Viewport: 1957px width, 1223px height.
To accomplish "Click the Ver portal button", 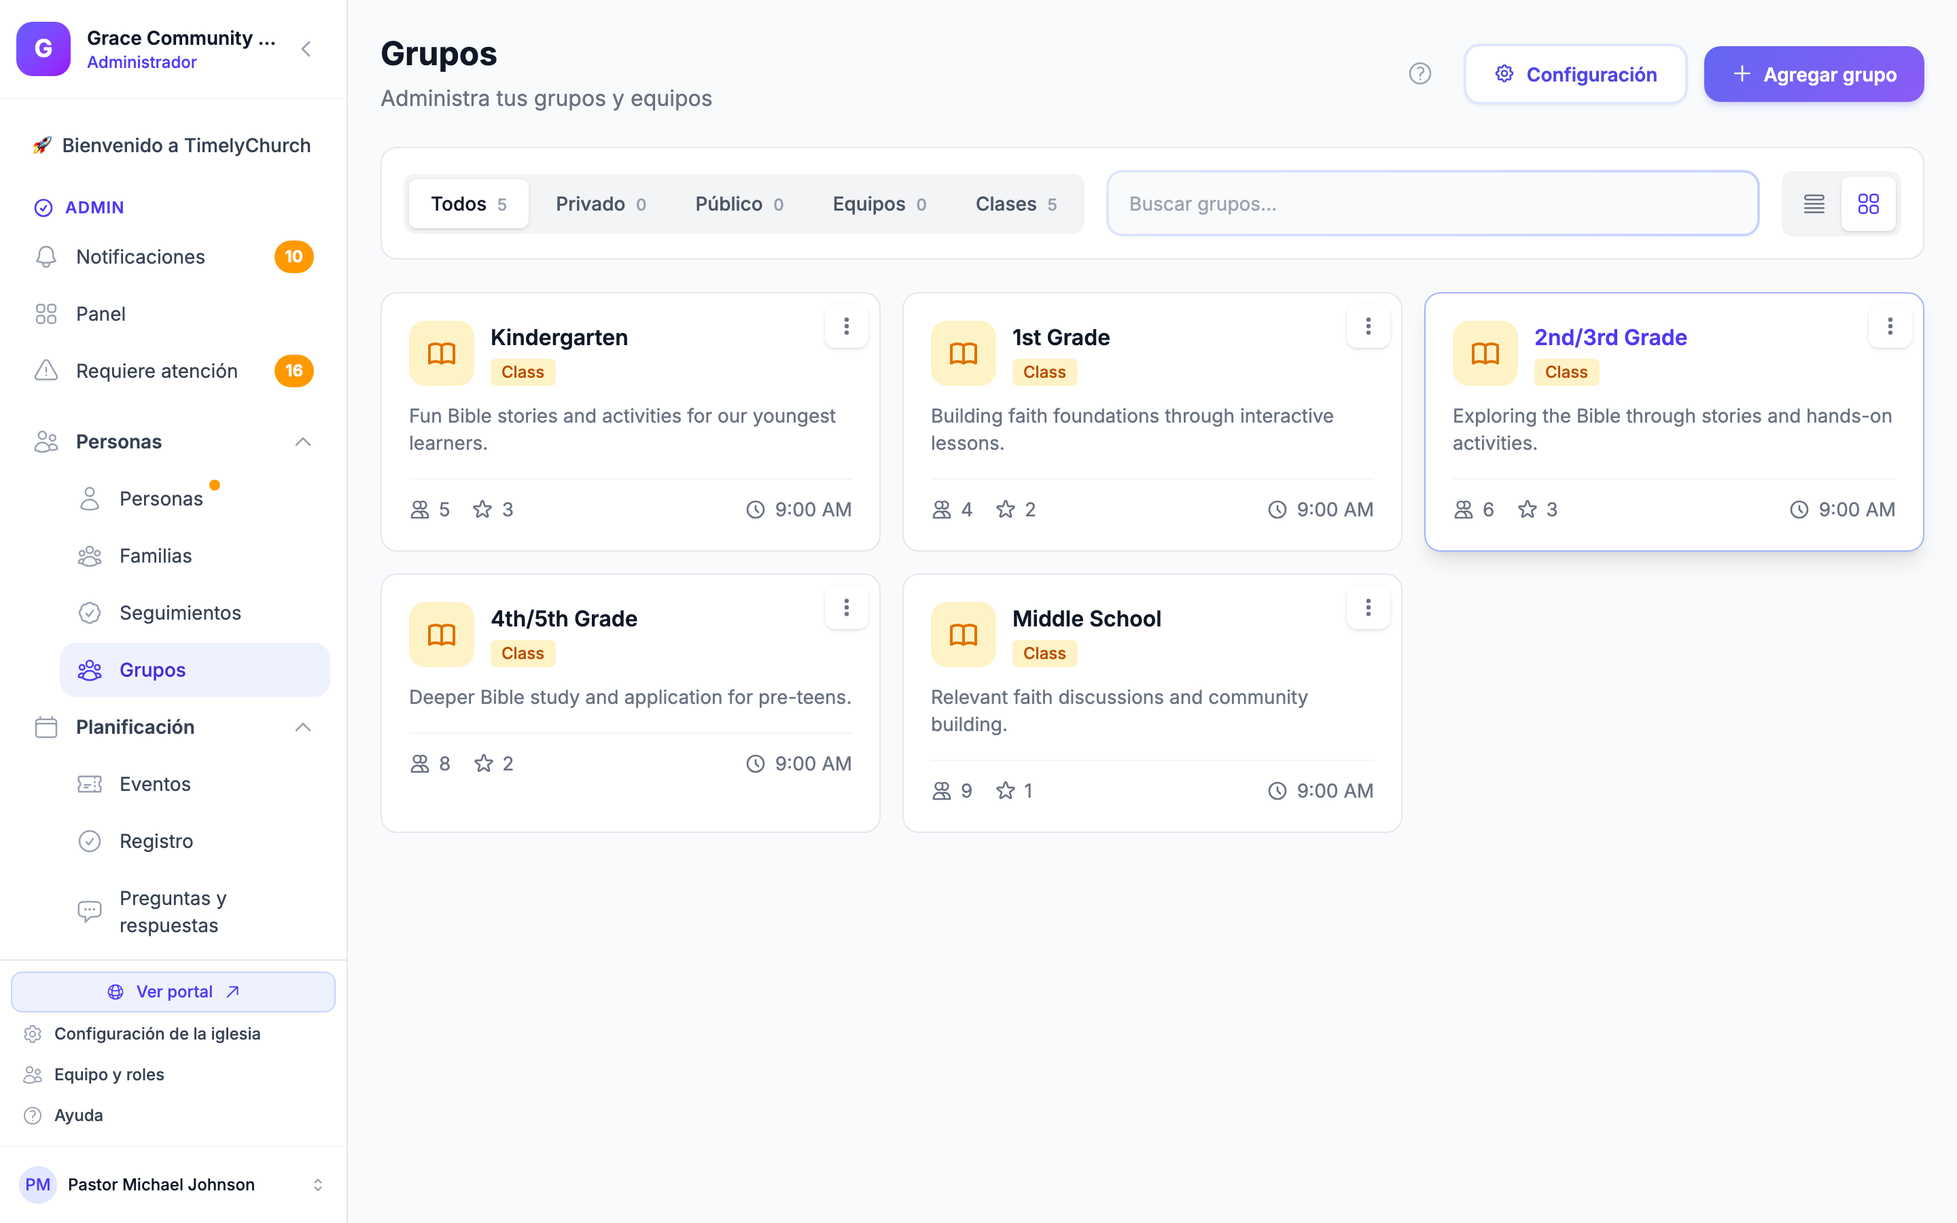I will point(173,992).
